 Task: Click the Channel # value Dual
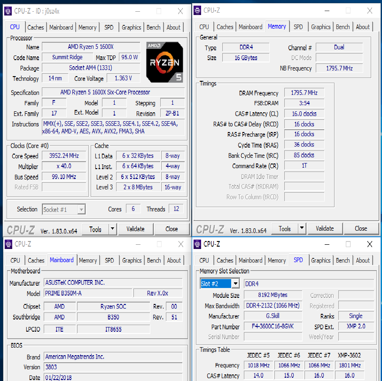339,47
